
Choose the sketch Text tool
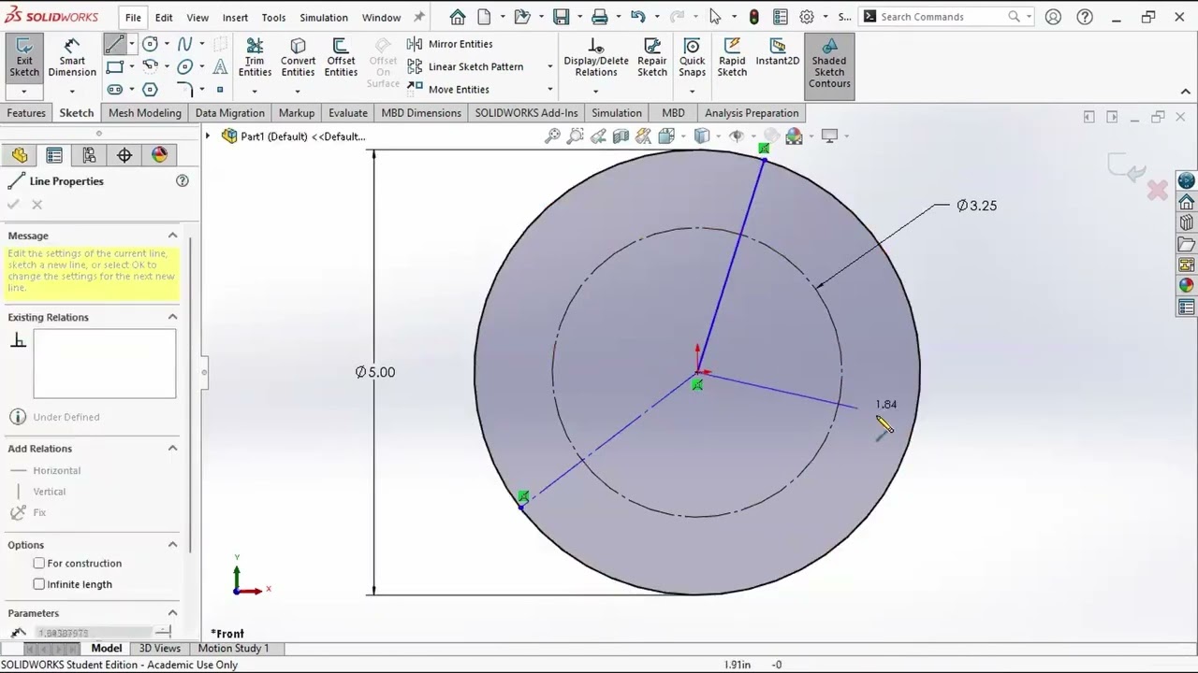coord(220,66)
